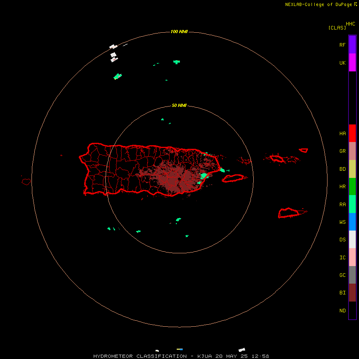
Task: Choose the mint green RA swatch
Action: (x=352, y=204)
